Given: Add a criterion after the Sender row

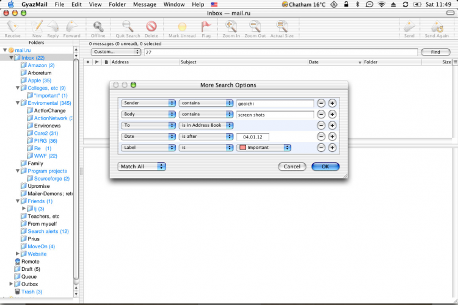Looking at the screenshot, I should (x=332, y=103).
